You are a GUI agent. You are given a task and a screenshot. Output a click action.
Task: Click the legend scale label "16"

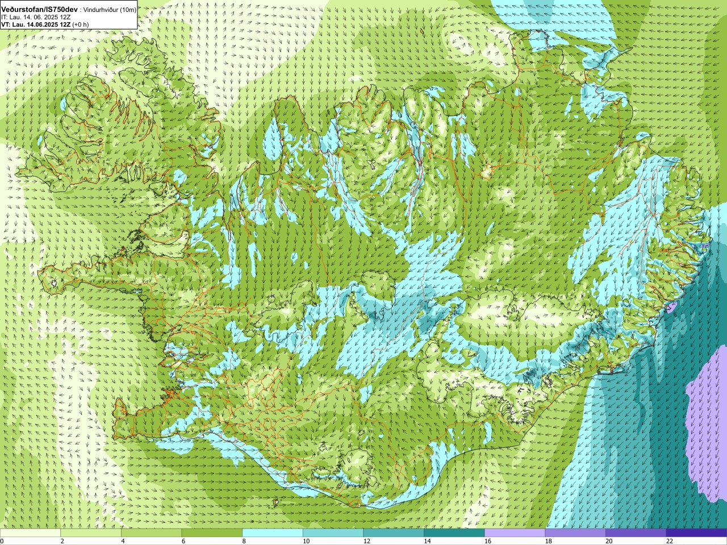click(487, 541)
